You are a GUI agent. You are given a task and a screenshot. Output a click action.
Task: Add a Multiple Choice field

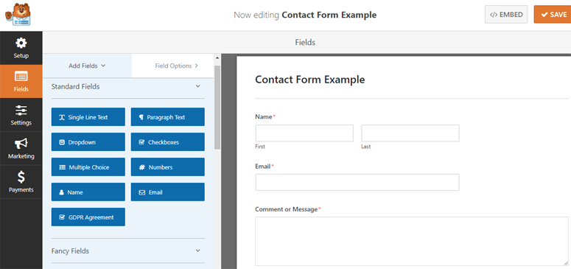pyautogui.click(x=88, y=167)
